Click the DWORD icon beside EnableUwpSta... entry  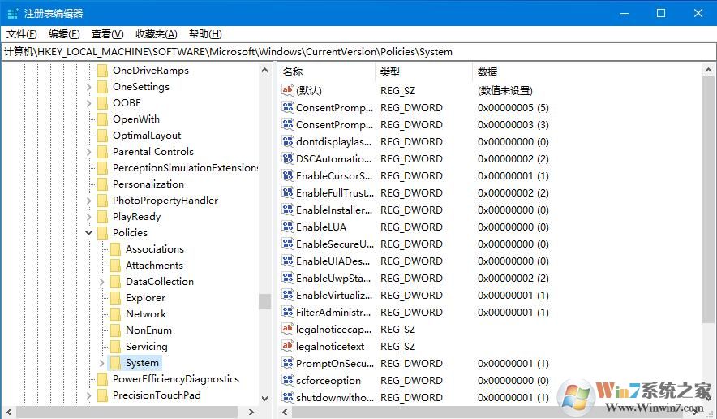(x=288, y=278)
